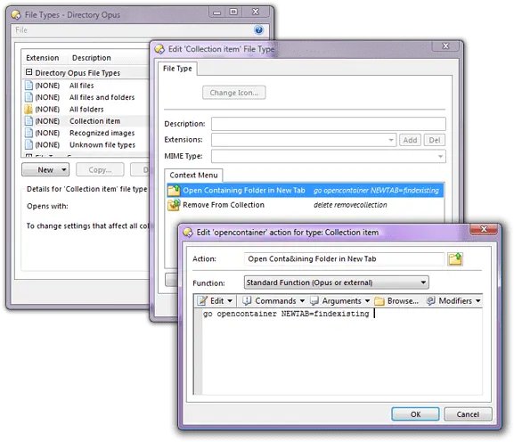Close the Edit Collection item File Type dialog
Image resolution: width=514 pixels, height=442 pixels.
click(445, 46)
